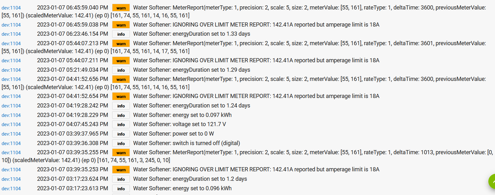Screen dimensions: 495x195
Task: Click warn badge at 04:41:52.656 PM entry
Action: pos(121,79)
